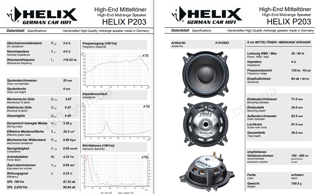
Task: Click the ATB label in the harmonic distortion chart
Action: pyautogui.click(x=145, y=157)
